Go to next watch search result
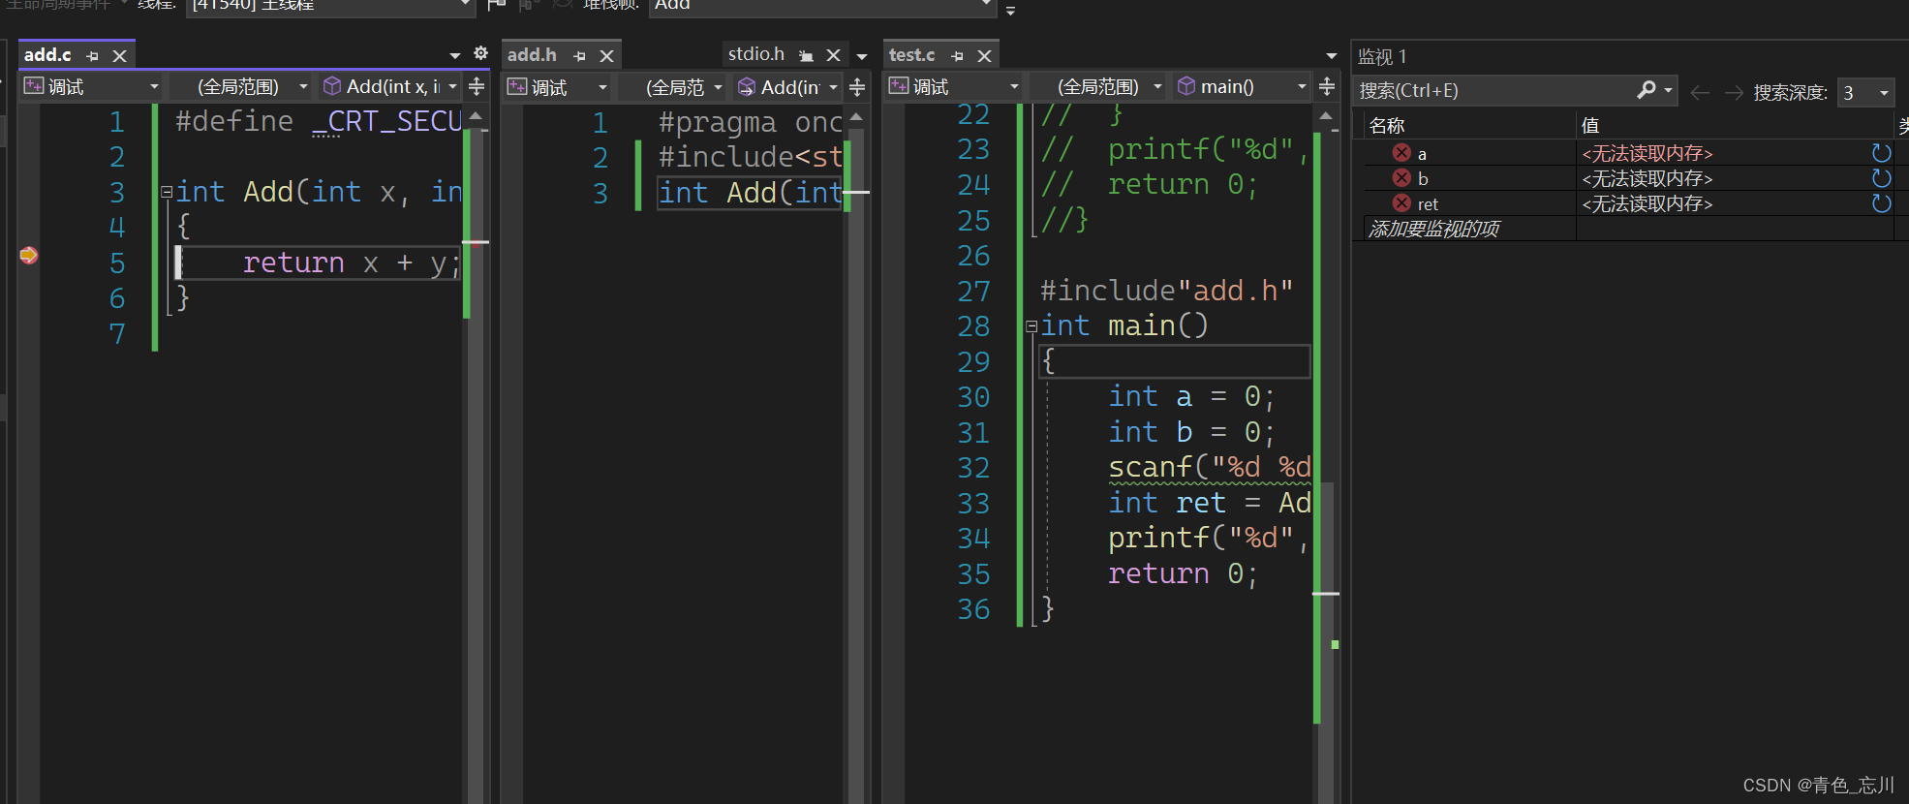This screenshot has width=1909, height=804. [1734, 92]
